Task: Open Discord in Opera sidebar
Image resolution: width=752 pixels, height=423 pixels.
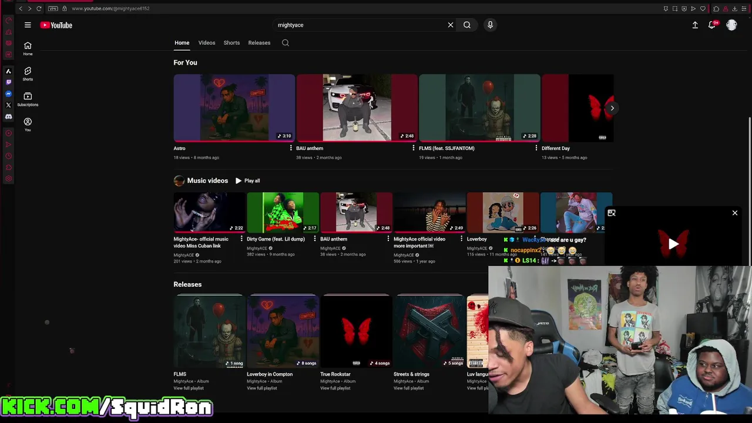Action: (x=8, y=117)
